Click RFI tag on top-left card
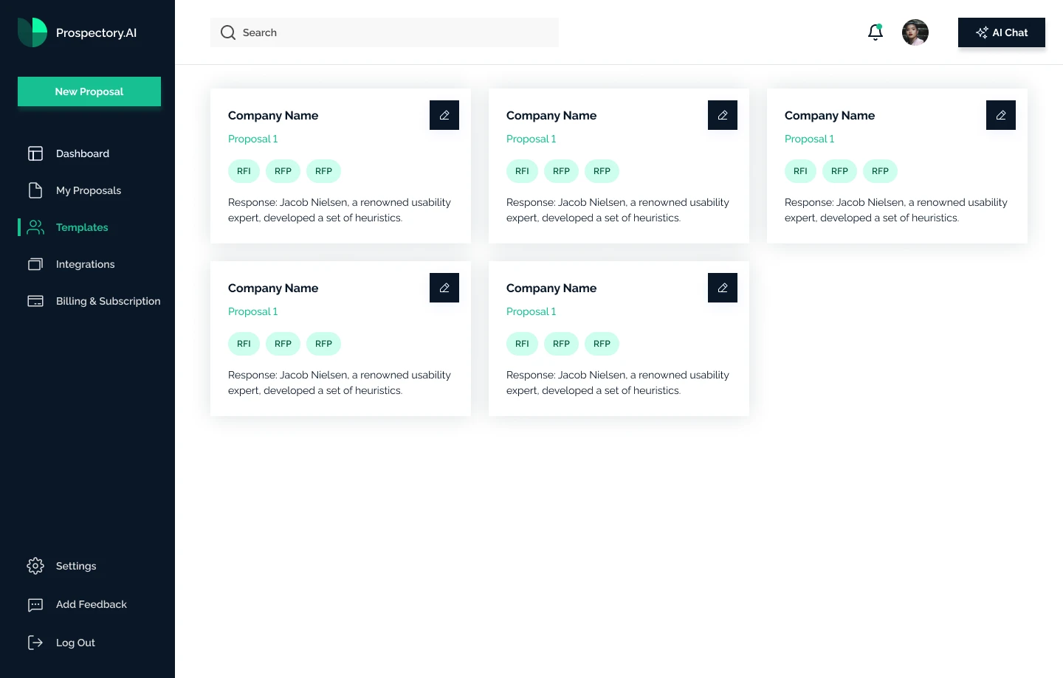Image resolution: width=1063 pixels, height=678 pixels. tap(244, 171)
